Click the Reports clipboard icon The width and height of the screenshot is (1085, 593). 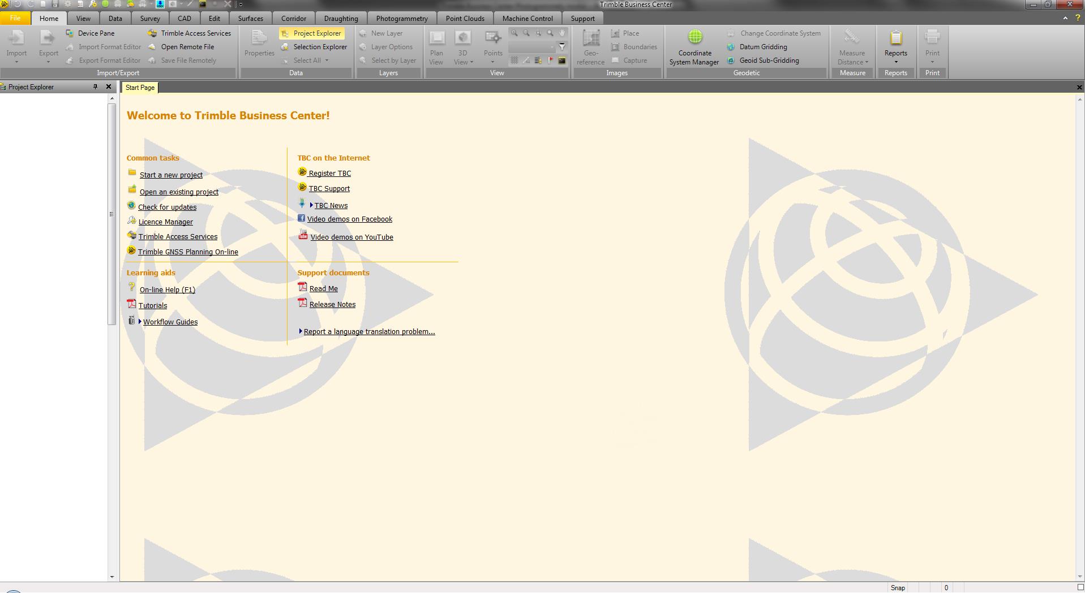click(896, 38)
